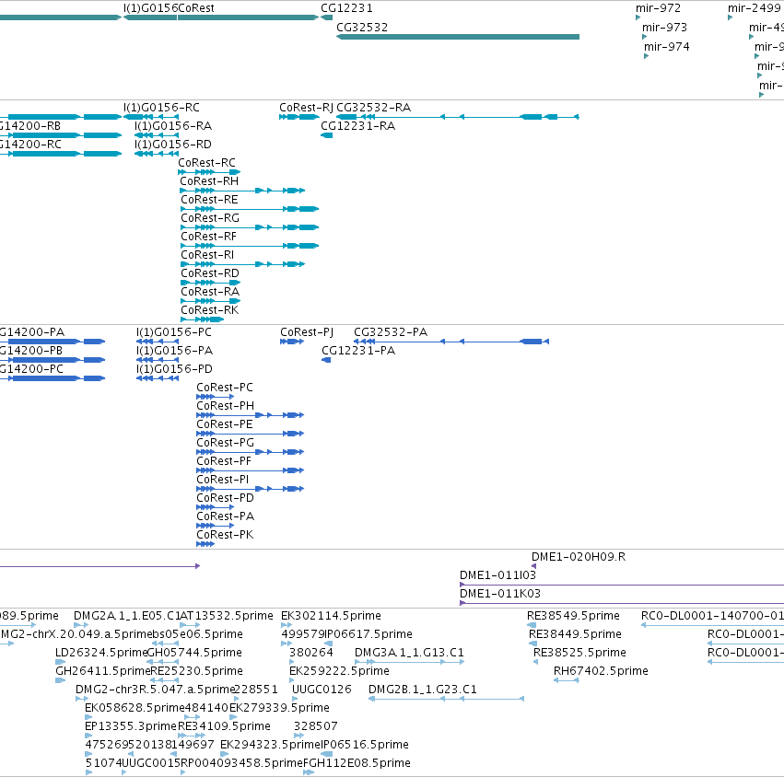Click the CoRest-RJ transcript label
784x777 pixels.
point(306,108)
